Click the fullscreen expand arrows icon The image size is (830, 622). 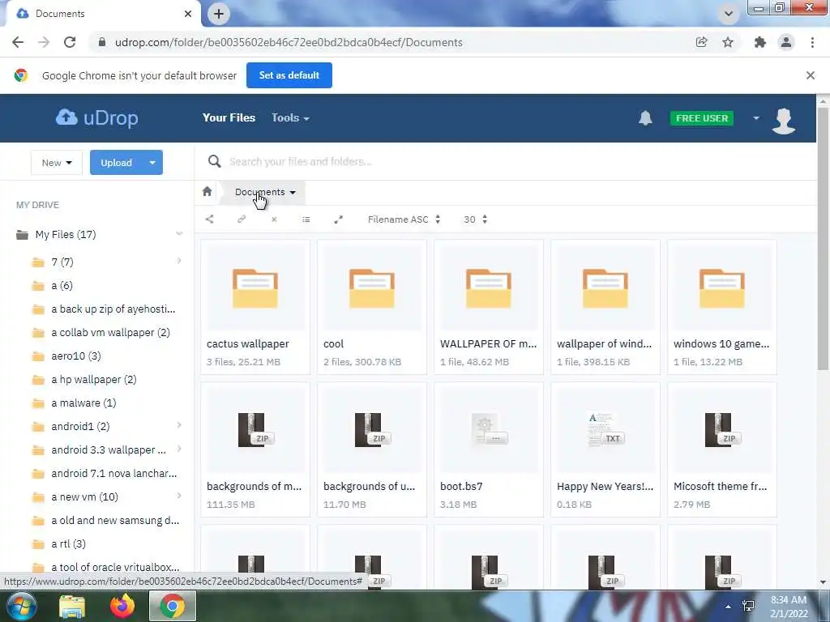pyautogui.click(x=338, y=219)
